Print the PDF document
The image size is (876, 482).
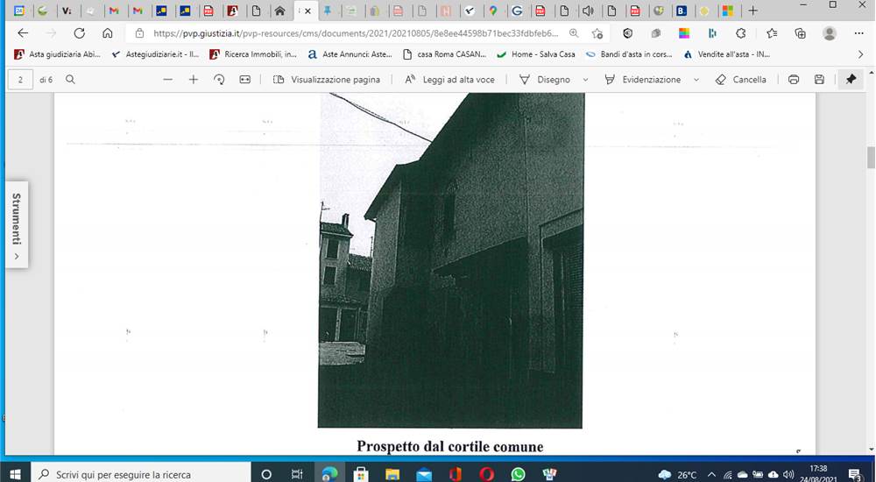(x=794, y=80)
